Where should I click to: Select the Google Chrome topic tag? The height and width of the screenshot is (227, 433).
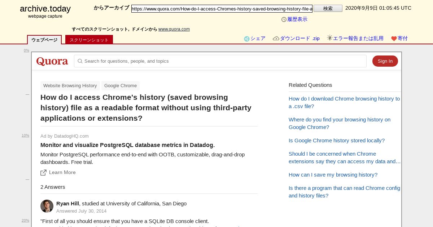(121, 86)
